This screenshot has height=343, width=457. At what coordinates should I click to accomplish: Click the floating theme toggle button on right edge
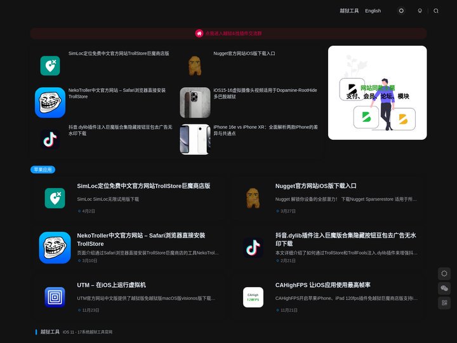click(444, 274)
